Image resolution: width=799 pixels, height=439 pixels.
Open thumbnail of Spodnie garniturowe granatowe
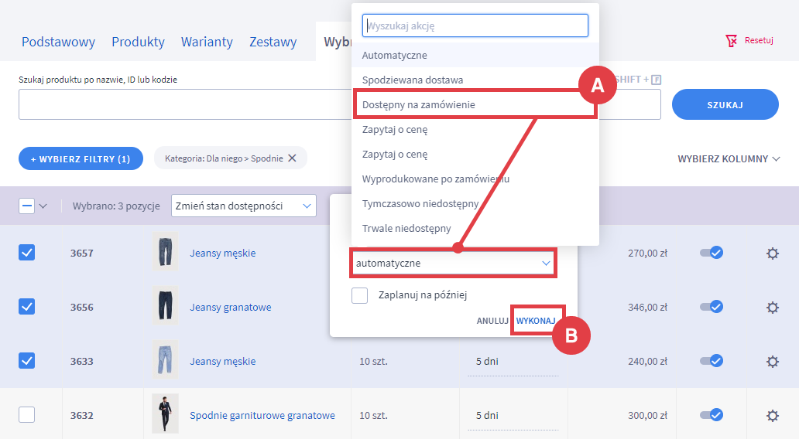tap(166, 413)
